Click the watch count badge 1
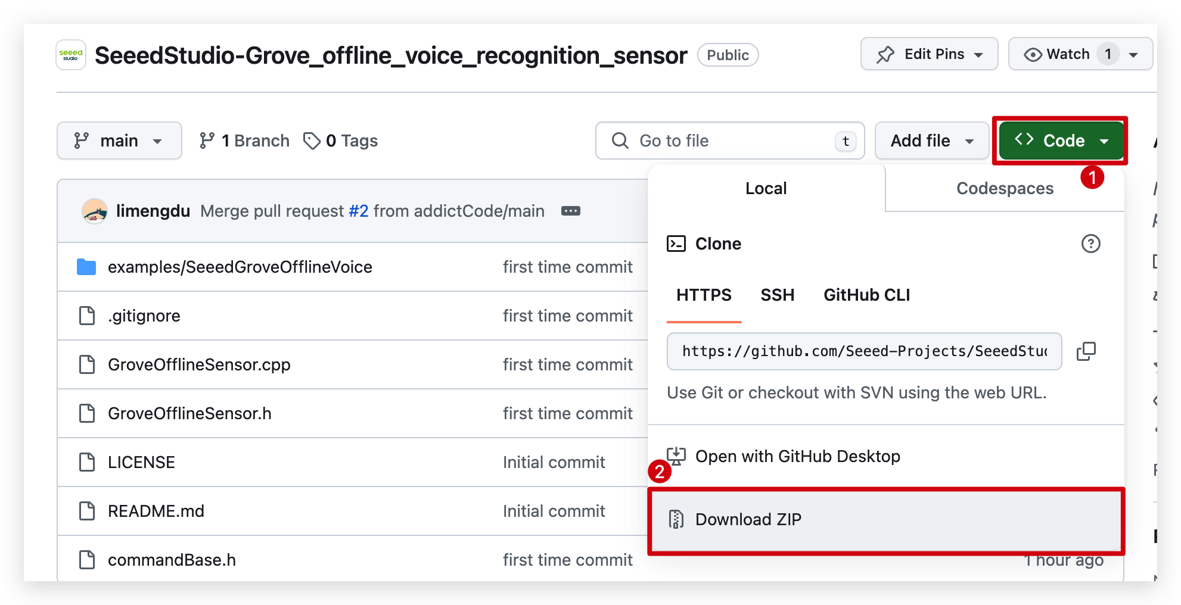Viewport: 1181px width, 605px height. pos(1108,54)
